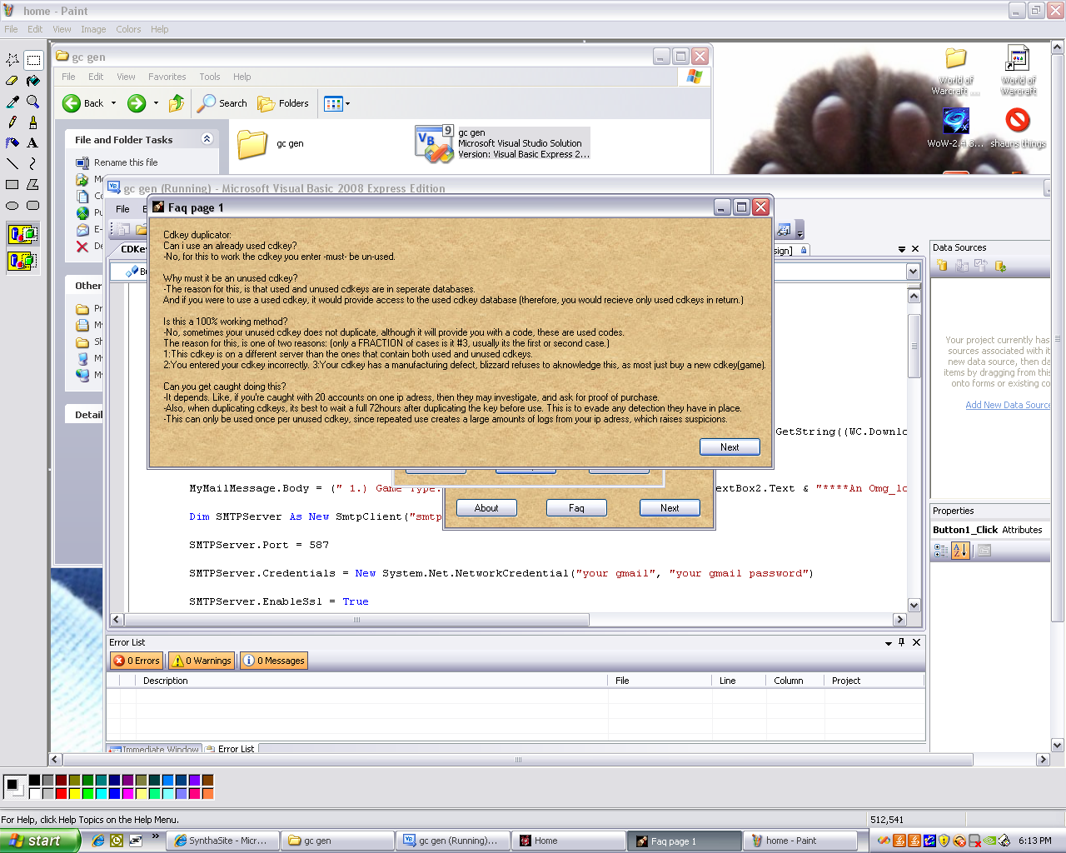This screenshot has width=1066, height=853.
Task: Click the Alphabetical sort icon in Properties
Action: click(x=960, y=551)
